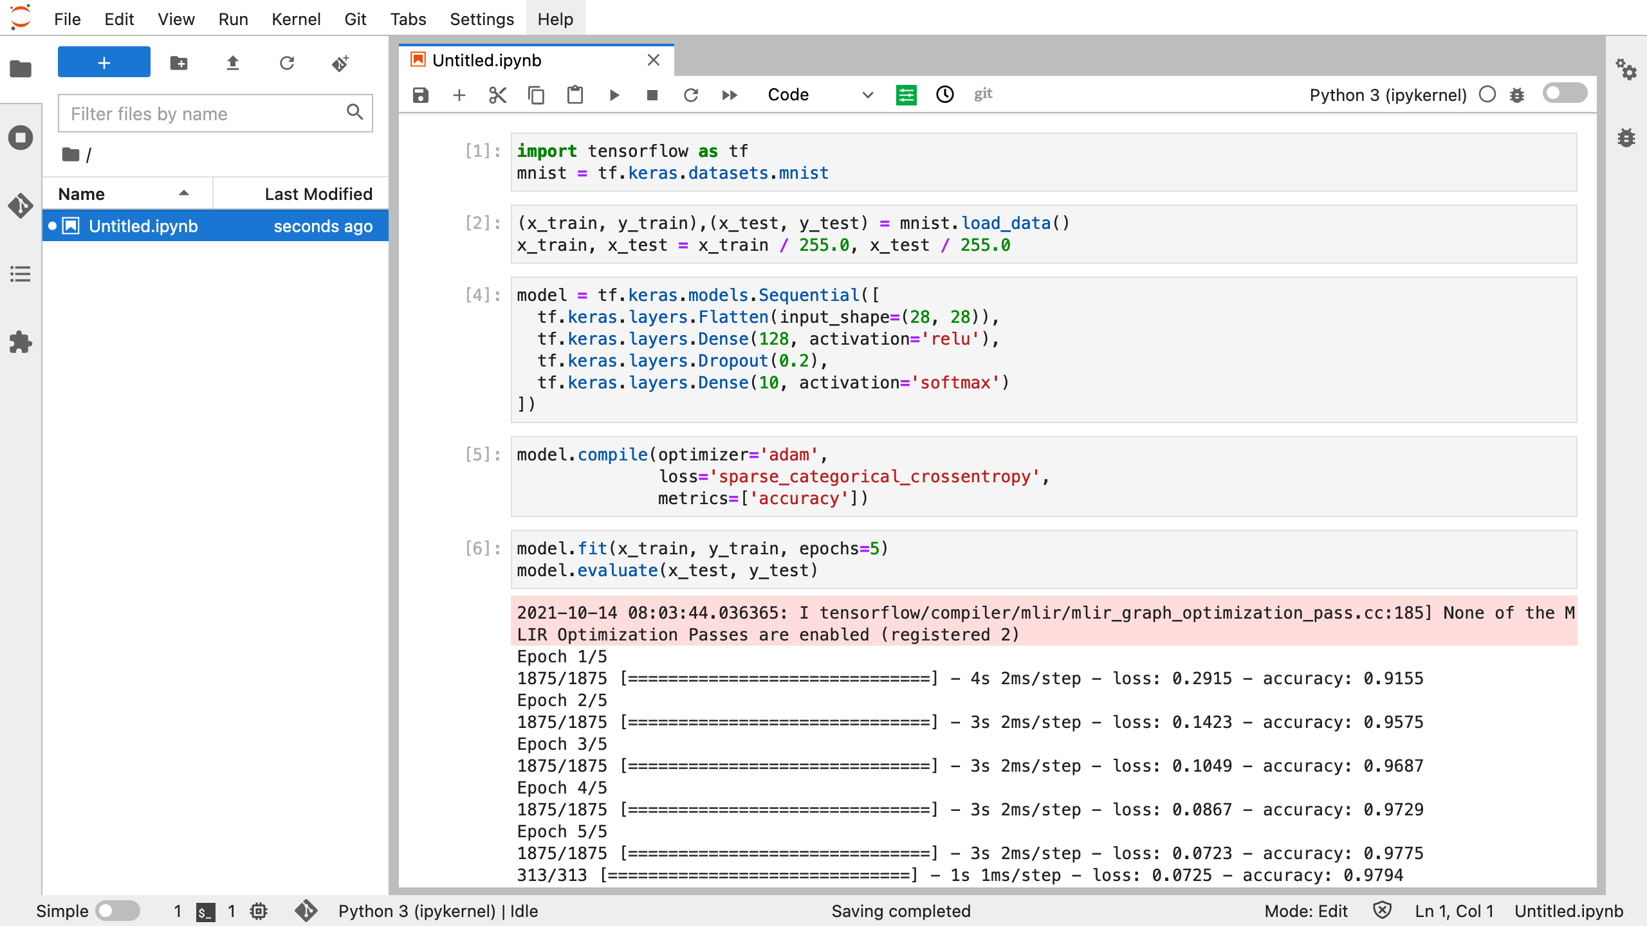Click the JupyterLab logo
The image size is (1647, 926).
pos(21,17)
